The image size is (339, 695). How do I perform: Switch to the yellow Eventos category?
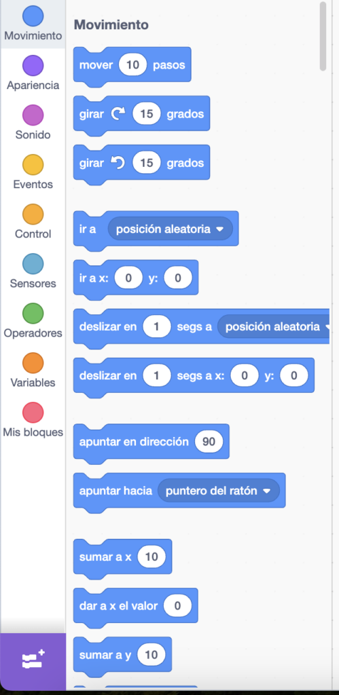(x=33, y=166)
